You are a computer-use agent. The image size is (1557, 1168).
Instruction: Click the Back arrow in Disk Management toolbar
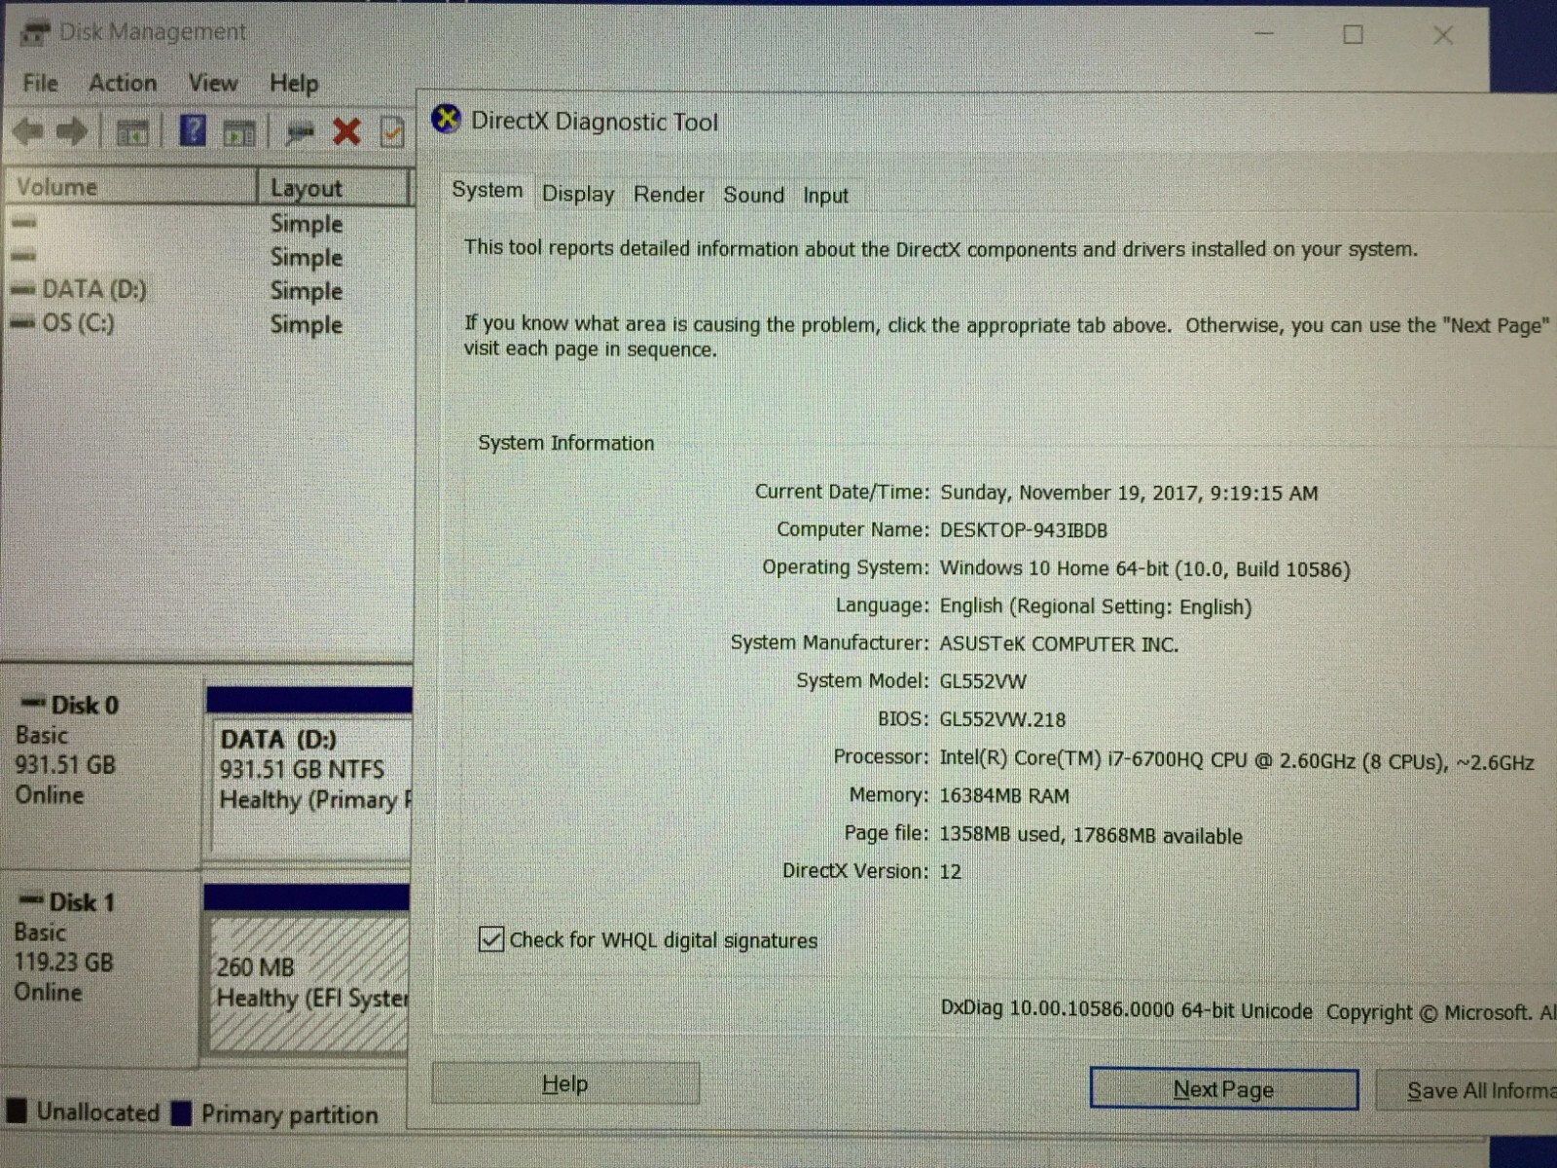click(x=28, y=130)
